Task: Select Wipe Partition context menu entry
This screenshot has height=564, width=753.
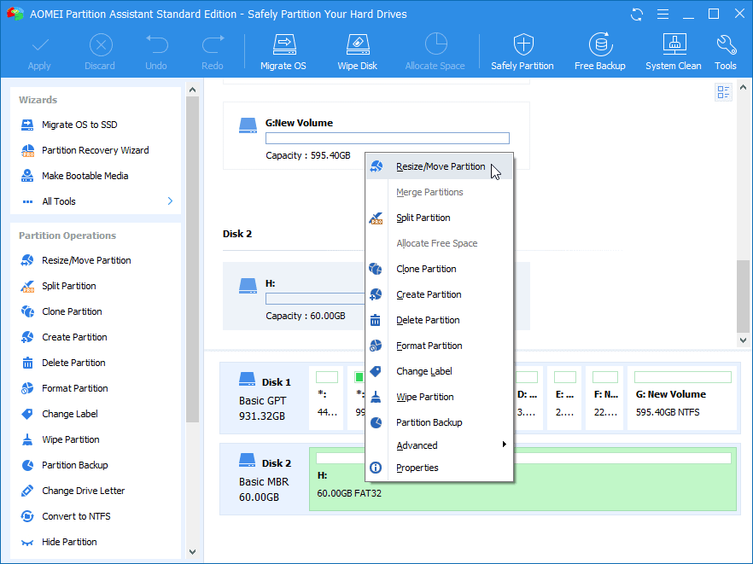Action: (439, 397)
